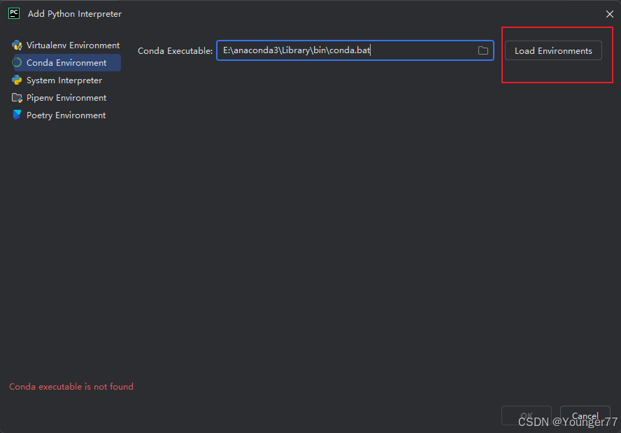Viewport: 621px width, 433px height.
Task: Switch to Conda Environment interpreter type
Action: point(66,62)
